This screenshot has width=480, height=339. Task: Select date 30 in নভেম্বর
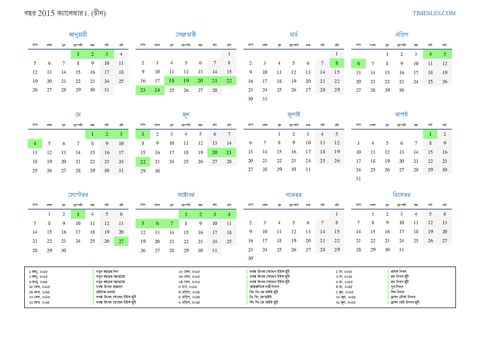(250, 258)
